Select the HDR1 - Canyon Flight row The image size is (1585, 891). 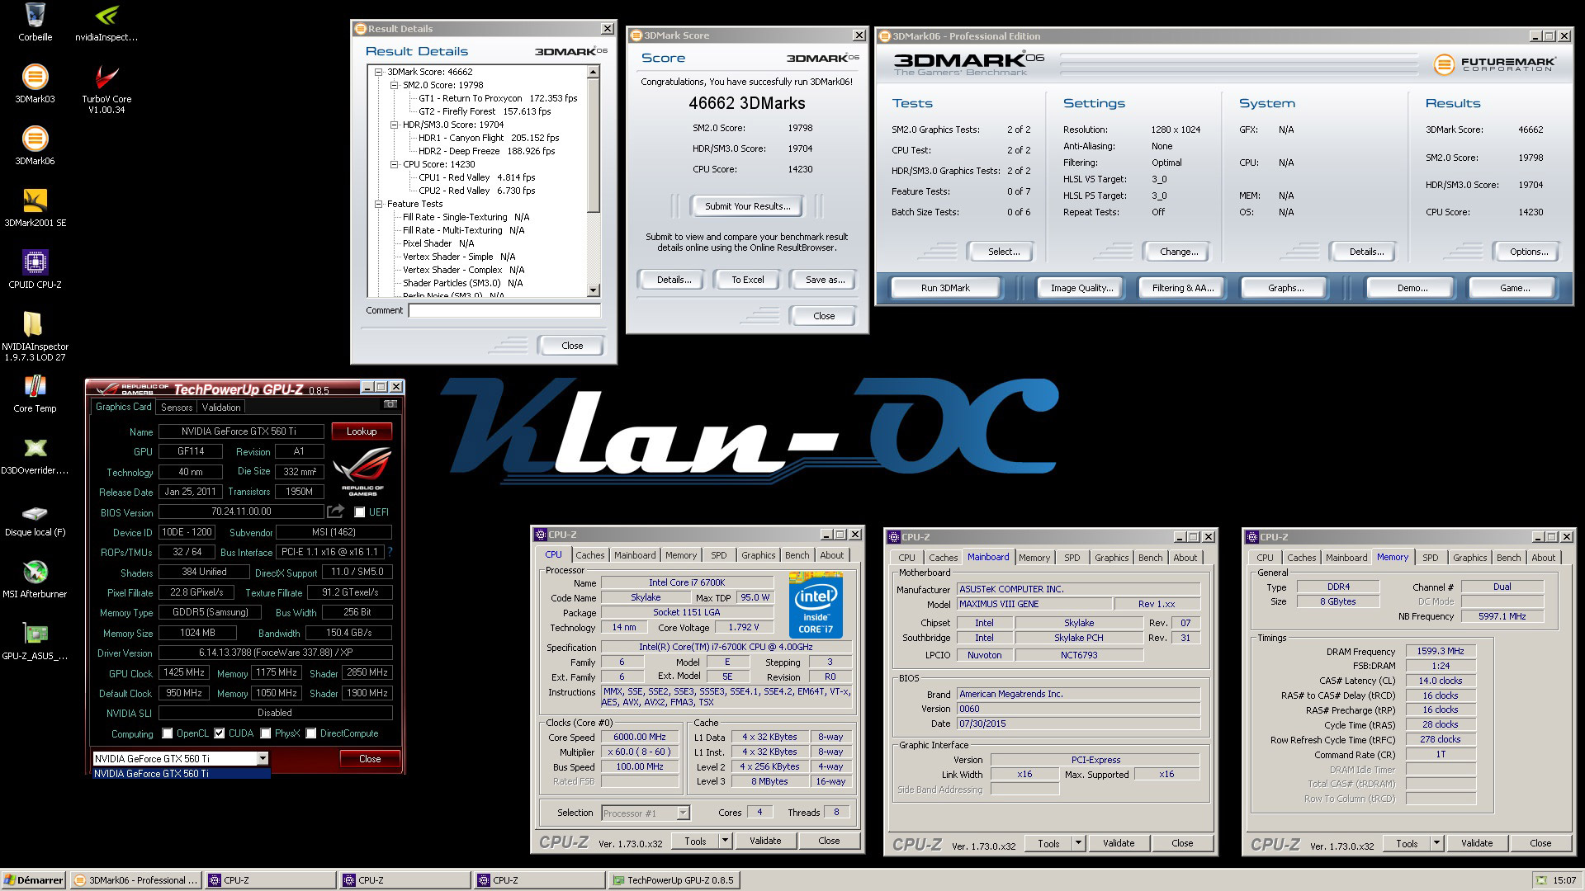[489, 138]
